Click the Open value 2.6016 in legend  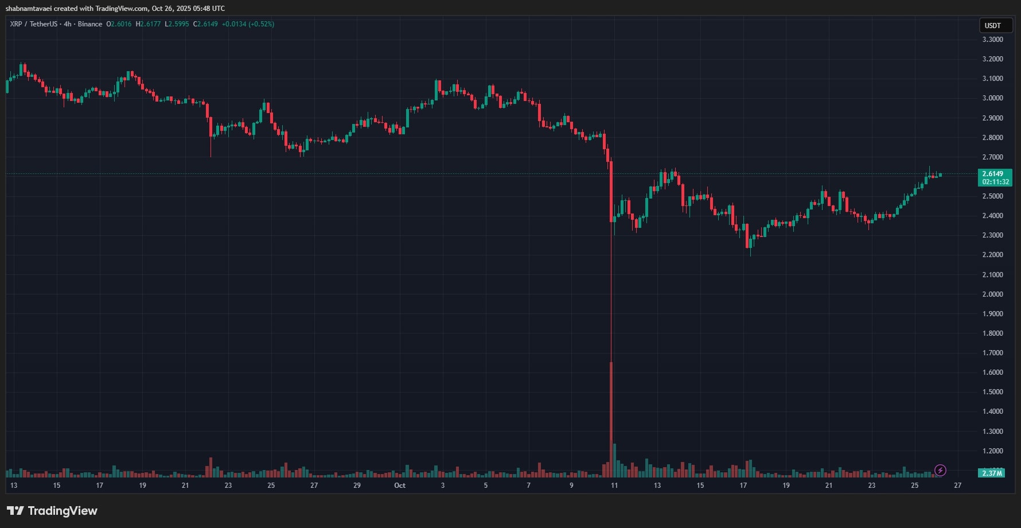(121, 24)
